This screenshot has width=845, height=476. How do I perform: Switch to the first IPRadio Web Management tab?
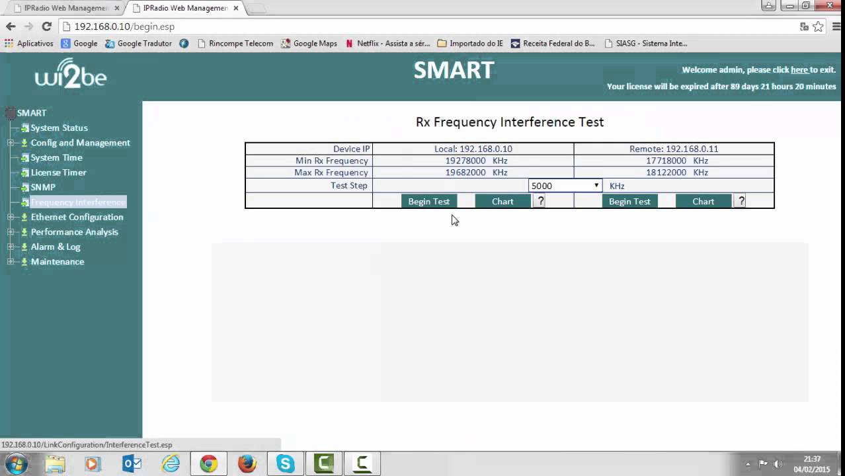click(x=64, y=8)
